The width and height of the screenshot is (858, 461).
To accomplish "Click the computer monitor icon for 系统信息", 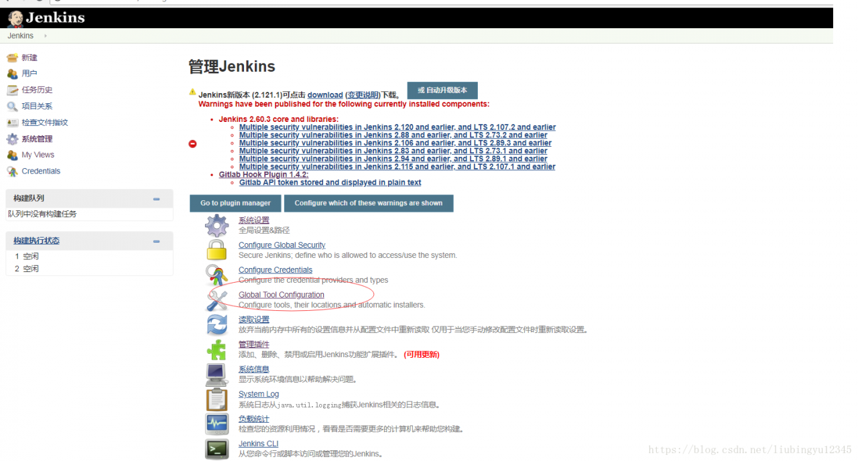I will [217, 374].
